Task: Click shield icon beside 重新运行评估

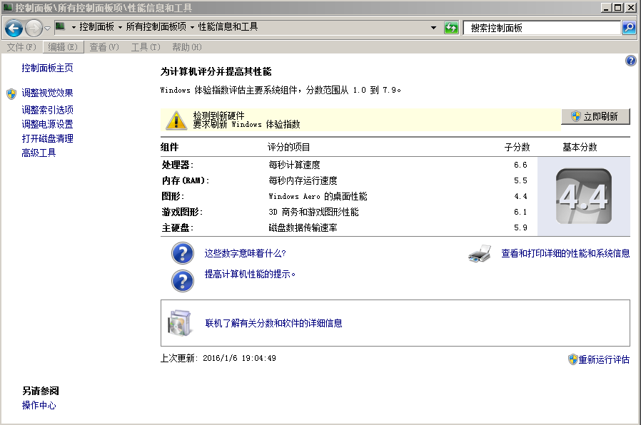Action: click(x=572, y=359)
